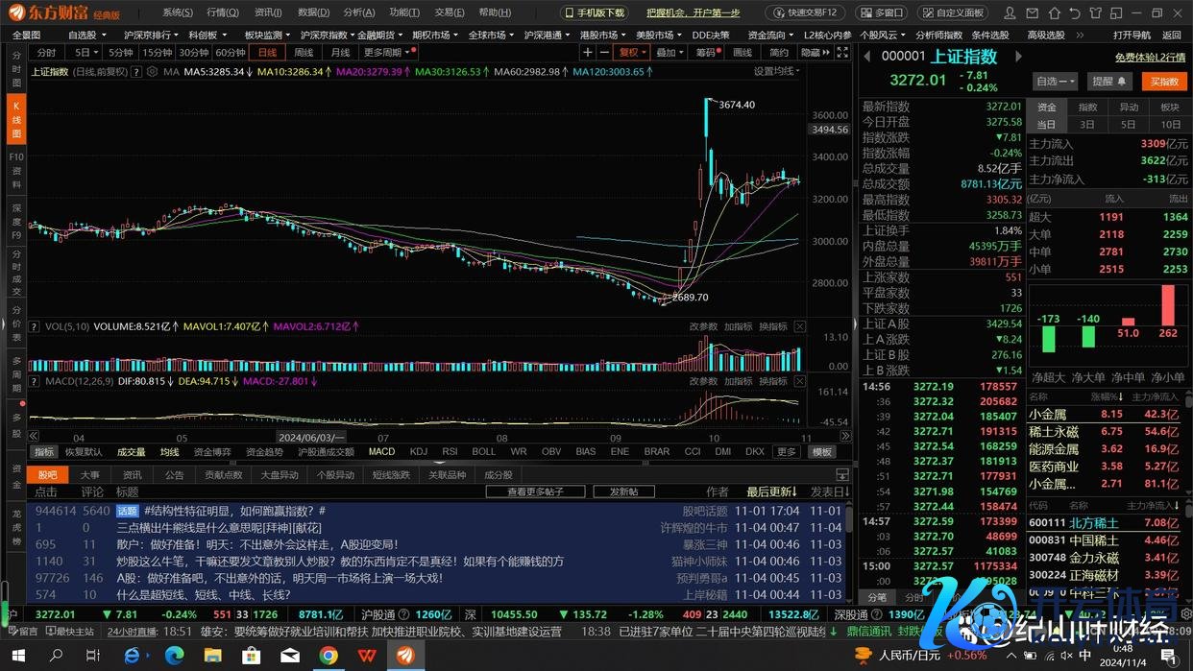The width and height of the screenshot is (1193, 671).
Task: Select the KDJ indicator
Action: click(x=418, y=451)
